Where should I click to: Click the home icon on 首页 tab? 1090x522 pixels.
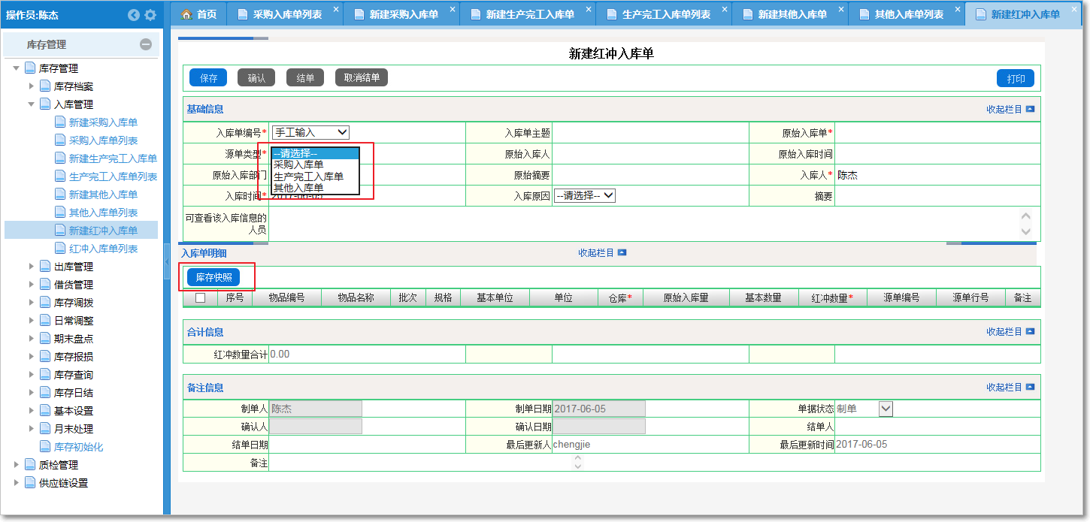click(186, 14)
